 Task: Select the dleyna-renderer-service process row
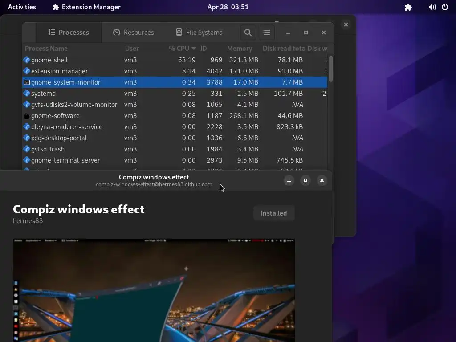[x=175, y=127]
